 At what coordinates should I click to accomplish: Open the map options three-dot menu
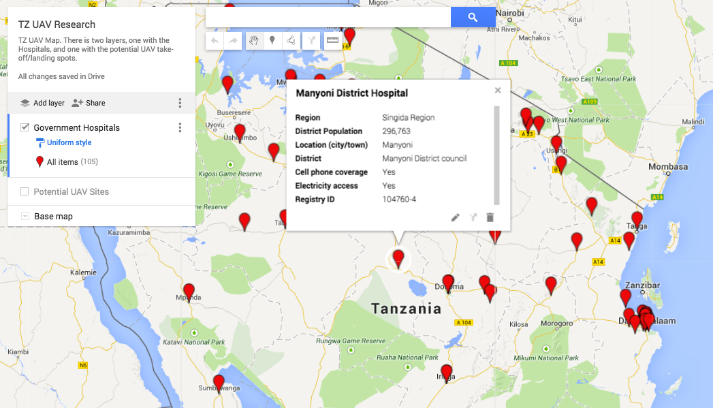[x=180, y=103]
